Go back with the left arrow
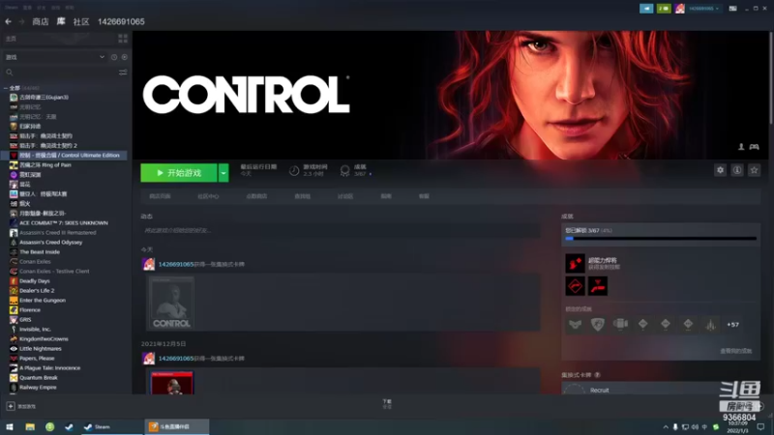The image size is (774, 435). (9, 21)
